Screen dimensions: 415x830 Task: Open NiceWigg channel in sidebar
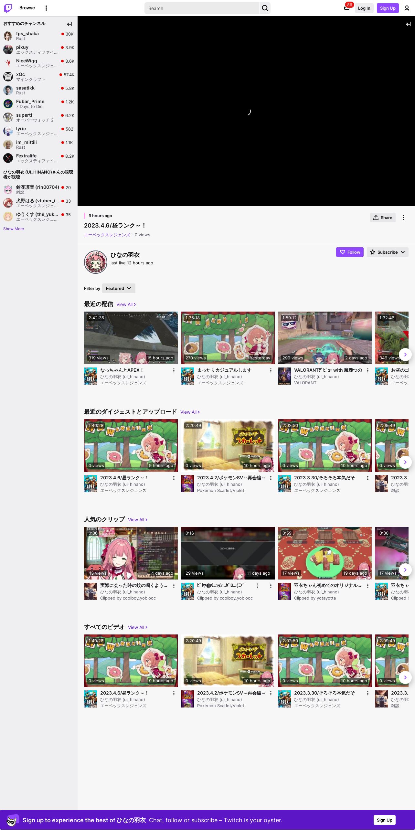[x=39, y=63]
